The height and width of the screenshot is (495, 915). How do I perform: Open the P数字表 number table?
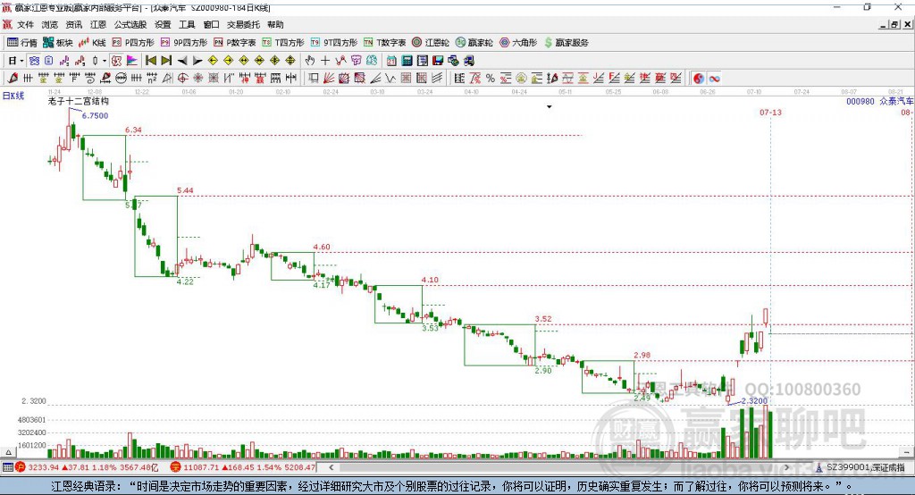point(235,43)
